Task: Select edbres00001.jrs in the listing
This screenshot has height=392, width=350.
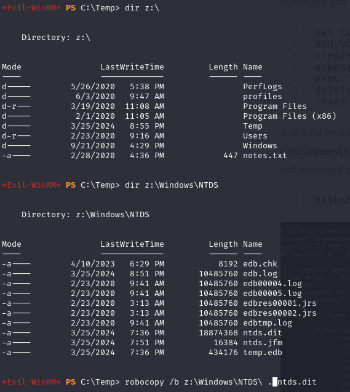Action: pos(279,303)
